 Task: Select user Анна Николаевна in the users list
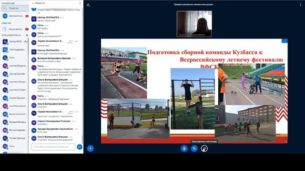point(15,106)
